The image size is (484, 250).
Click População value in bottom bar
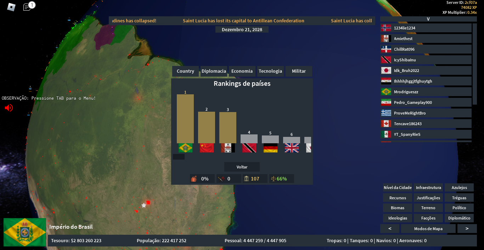[162, 241]
